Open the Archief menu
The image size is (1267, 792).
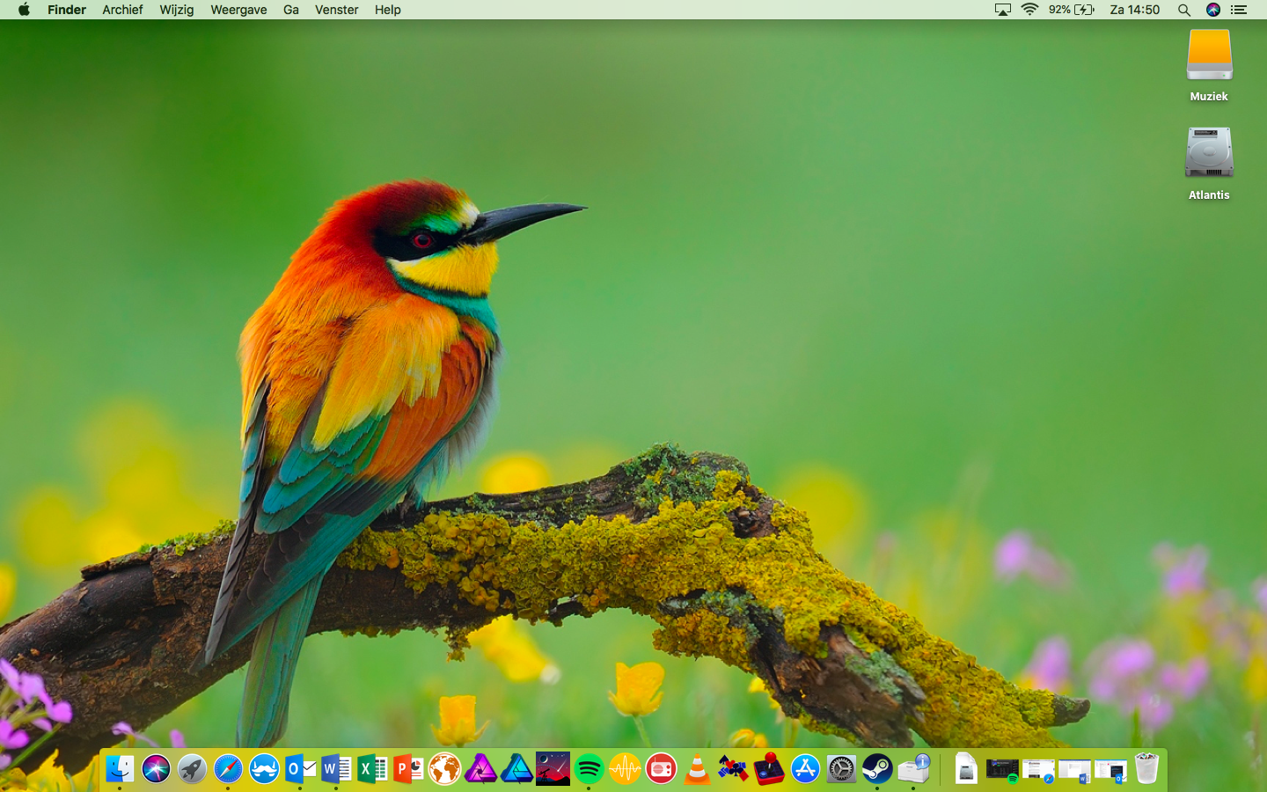pos(122,10)
